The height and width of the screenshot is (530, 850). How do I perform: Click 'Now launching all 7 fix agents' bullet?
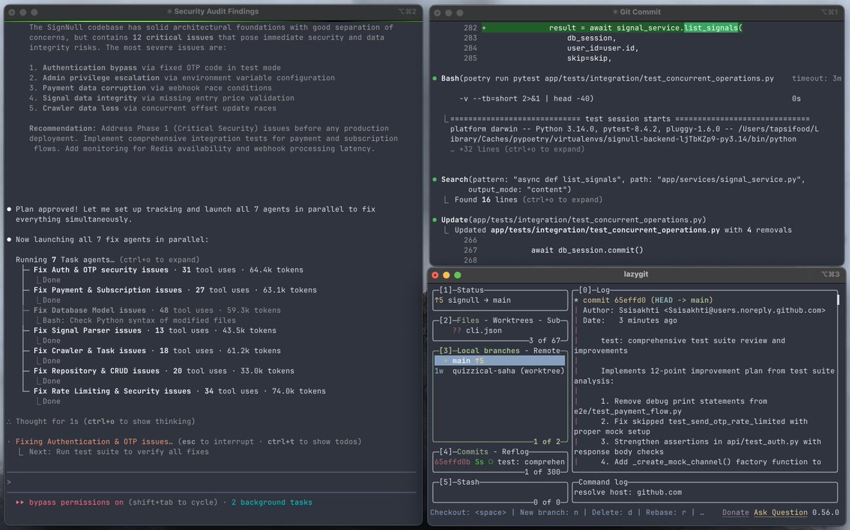(x=8, y=240)
